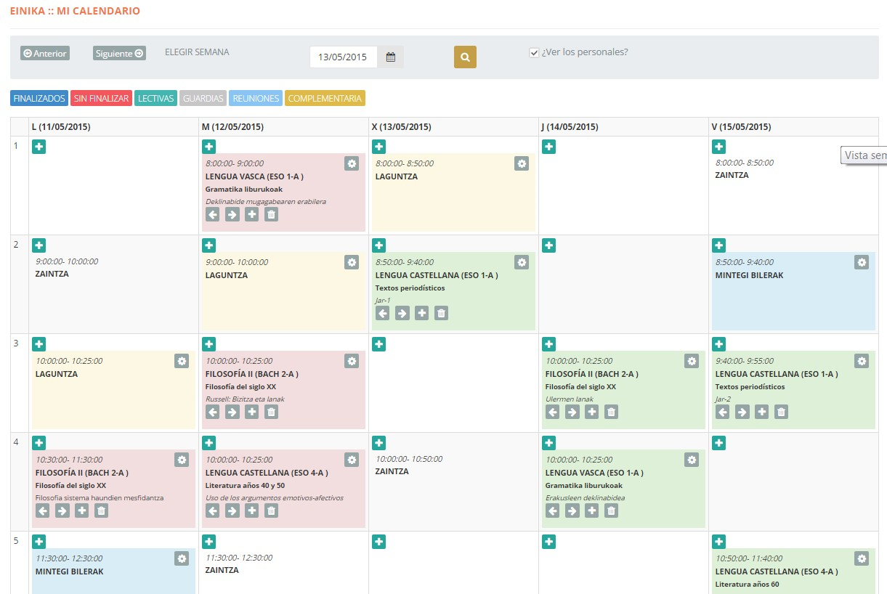Click left arrow under 'Deklinabide mugagabearen erabilera'
This screenshot has width=887, height=594.
213,214
